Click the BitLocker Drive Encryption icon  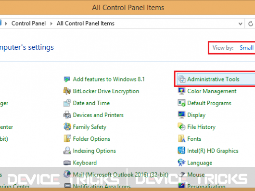(x=67, y=91)
